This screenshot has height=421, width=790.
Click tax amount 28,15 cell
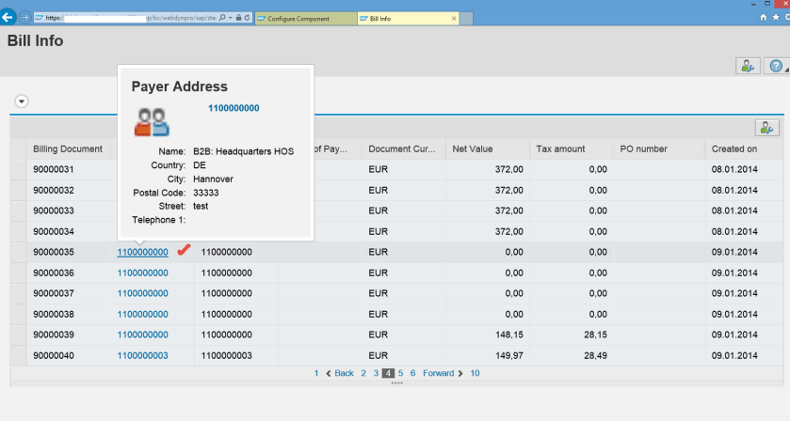pyautogui.click(x=572, y=335)
